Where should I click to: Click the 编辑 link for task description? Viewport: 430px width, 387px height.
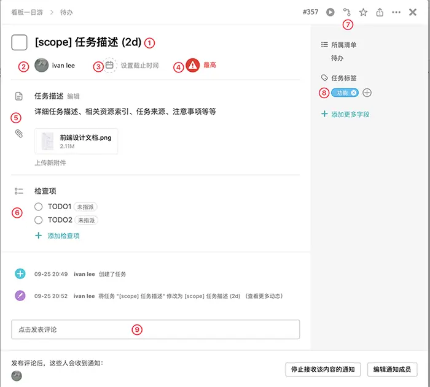coord(73,96)
